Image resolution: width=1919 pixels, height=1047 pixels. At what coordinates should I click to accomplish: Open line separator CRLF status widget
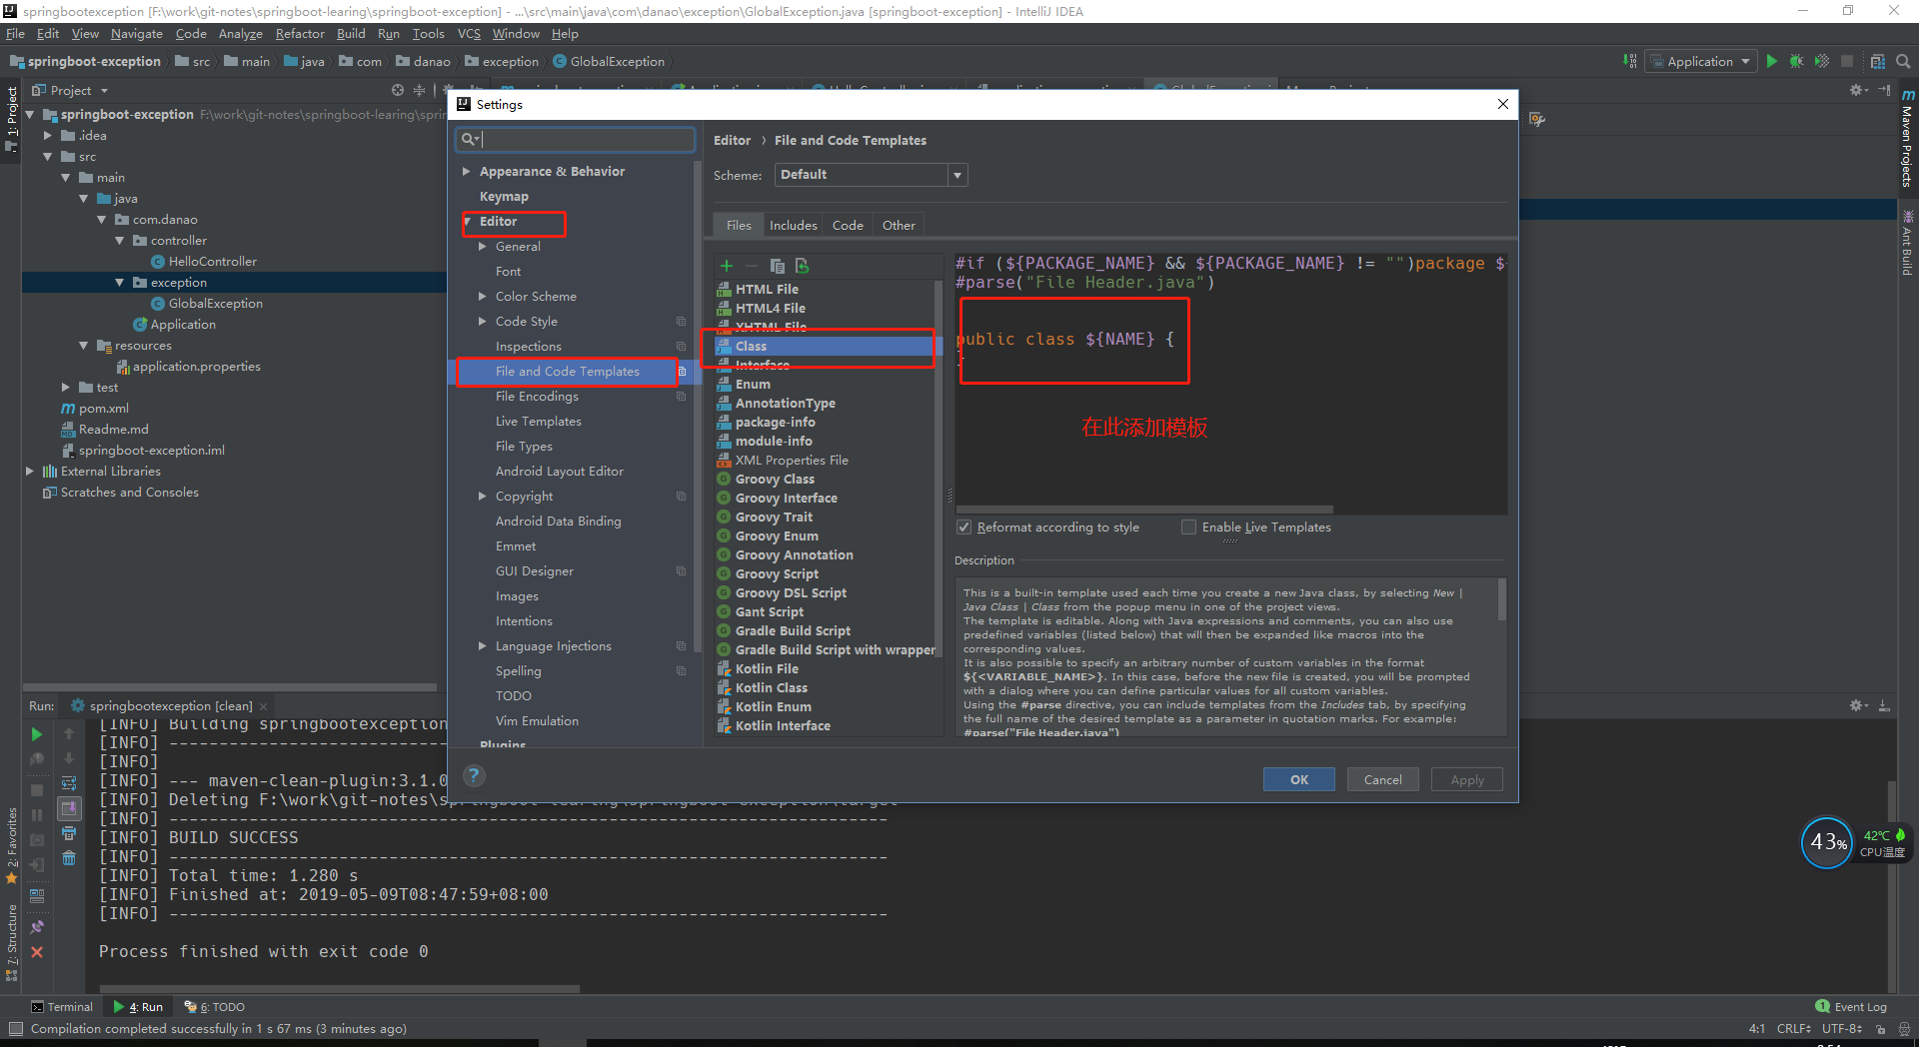[x=1794, y=1029]
